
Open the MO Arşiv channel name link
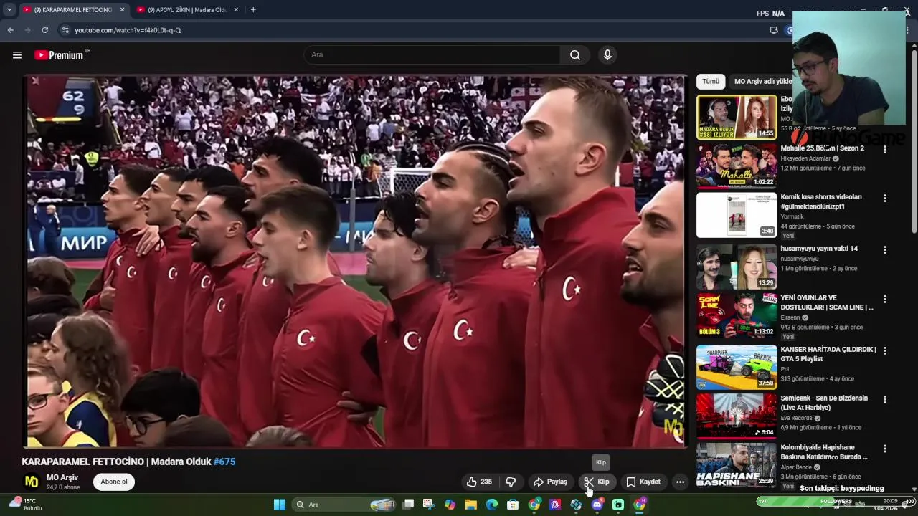(62, 477)
